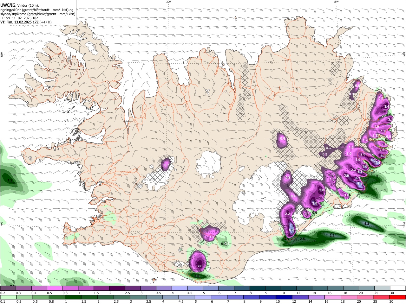
Task: Click the 3.7 snowfall value label
Action: 357,178
